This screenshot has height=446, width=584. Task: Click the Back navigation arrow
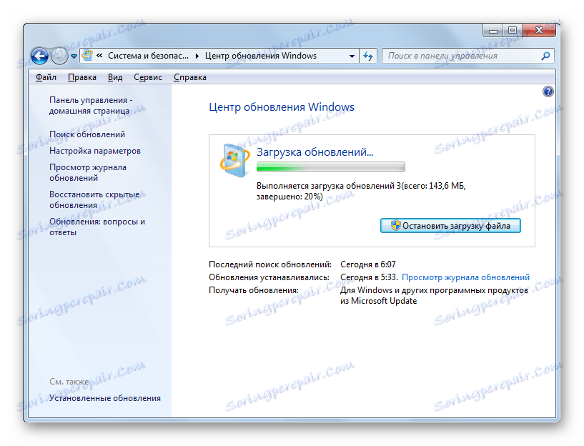[x=39, y=56]
